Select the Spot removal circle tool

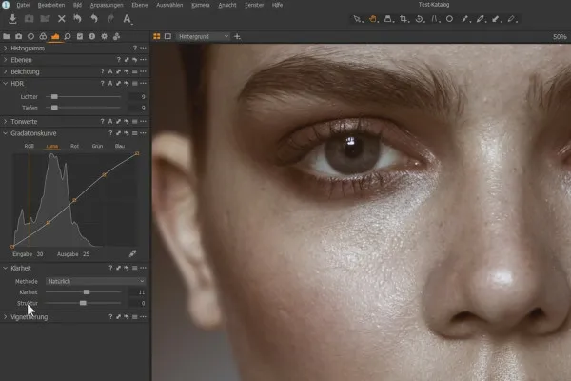(450, 19)
